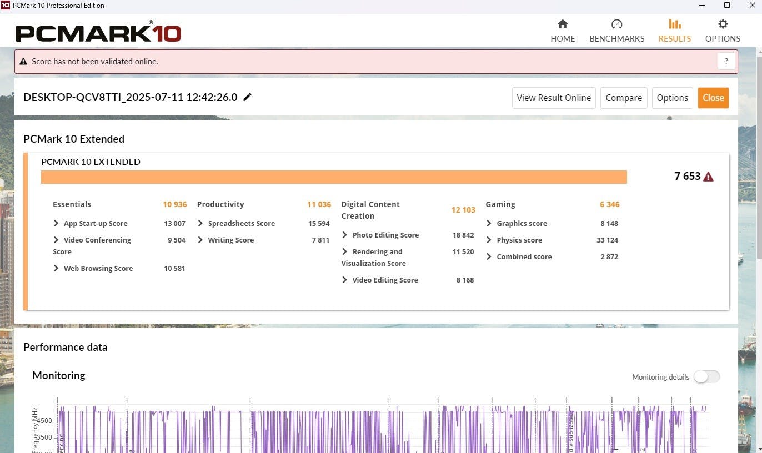Image resolution: width=762 pixels, height=453 pixels.
Task: Open the result Options button
Action: [x=672, y=98]
